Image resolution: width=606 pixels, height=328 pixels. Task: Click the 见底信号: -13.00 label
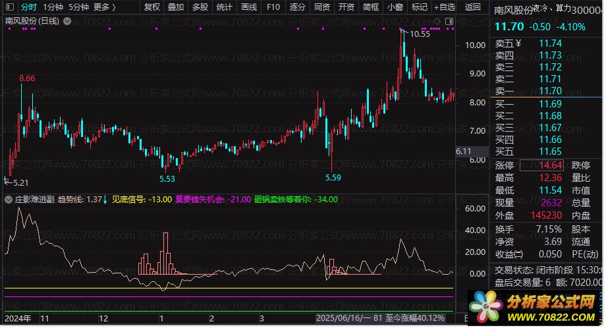pyautogui.click(x=142, y=200)
